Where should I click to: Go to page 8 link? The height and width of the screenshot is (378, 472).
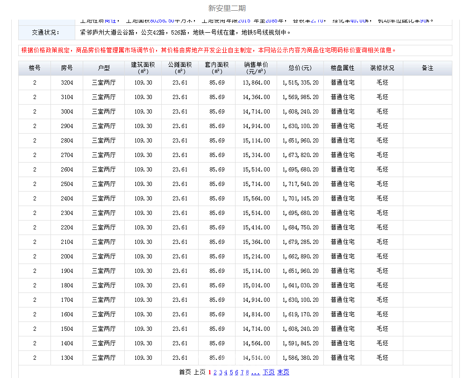248,372
